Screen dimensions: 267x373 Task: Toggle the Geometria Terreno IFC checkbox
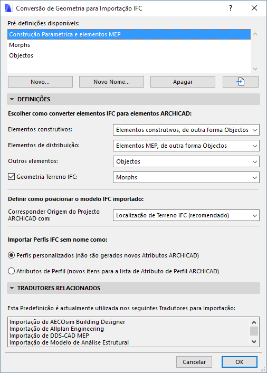click(11, 177)
